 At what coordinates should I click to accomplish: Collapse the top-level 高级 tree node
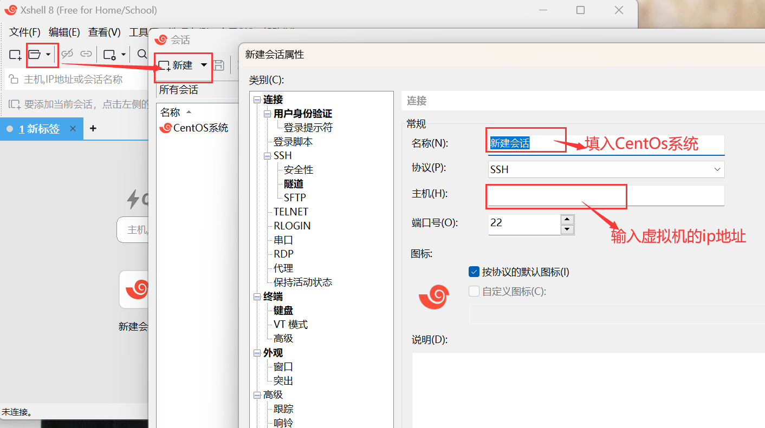[x=257, y=395]
